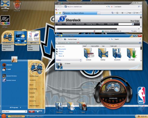The height and width of the screenshot is (118, 148).
Task: Switch to Stardock browser taskbar button
Action: tap(35, 116)
